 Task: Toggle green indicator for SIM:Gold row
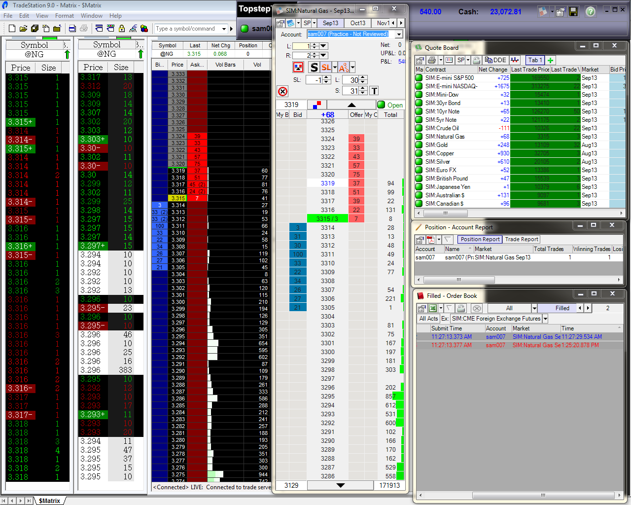pos(419,144)
